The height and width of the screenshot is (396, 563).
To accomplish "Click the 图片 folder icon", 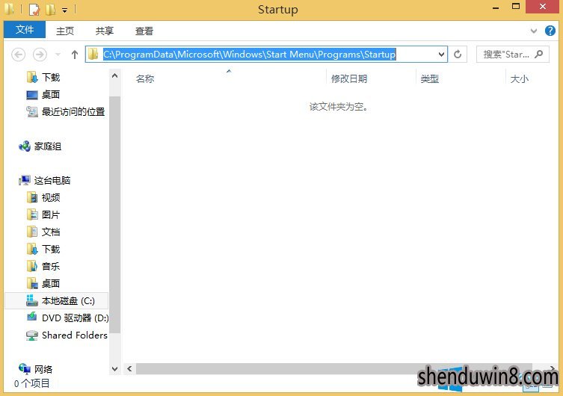I will click(32, 214).
